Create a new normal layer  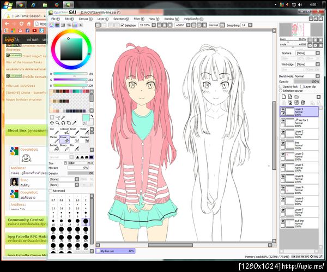pos(283,97)
